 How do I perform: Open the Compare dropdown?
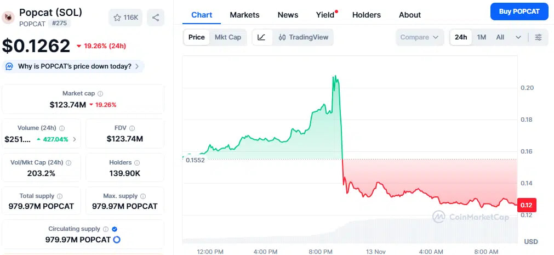(x=419, y=37)
